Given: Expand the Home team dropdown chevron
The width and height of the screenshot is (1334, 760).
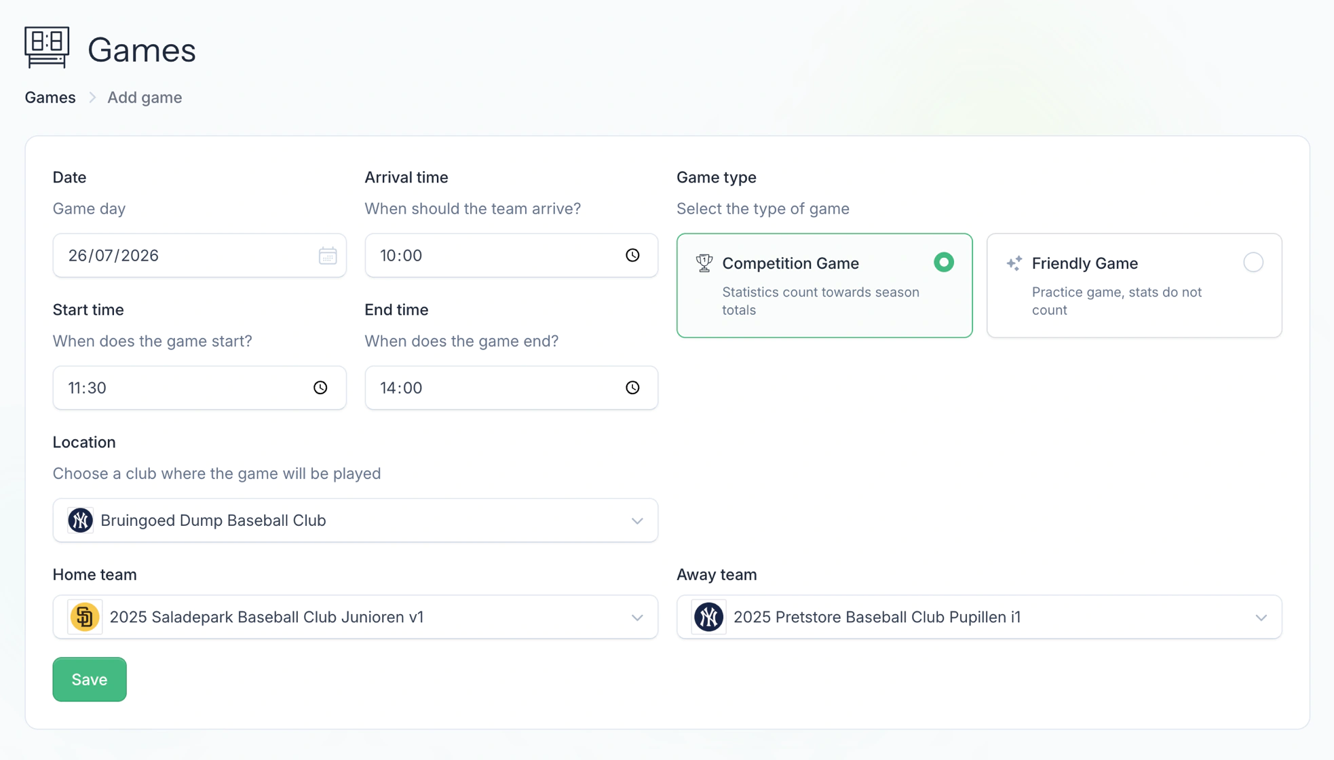Looking at the screenshot, I should (x=637, y=617).
